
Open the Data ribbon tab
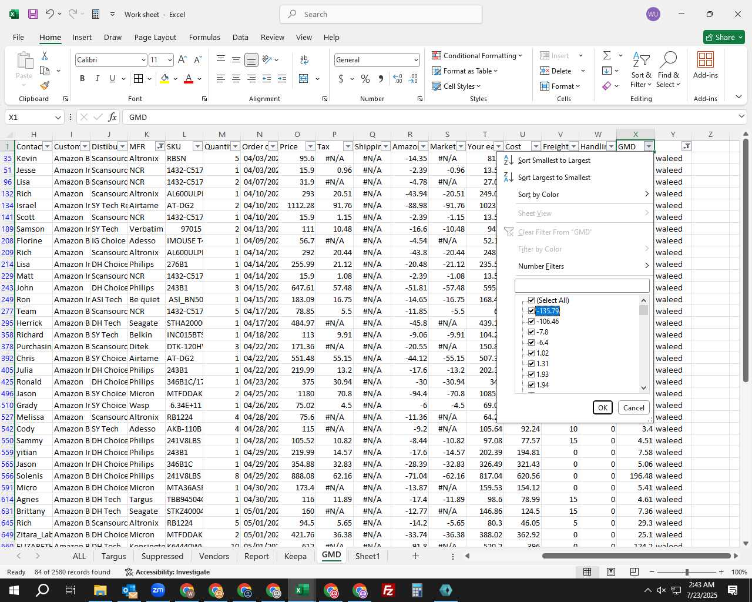coord(240,37)
